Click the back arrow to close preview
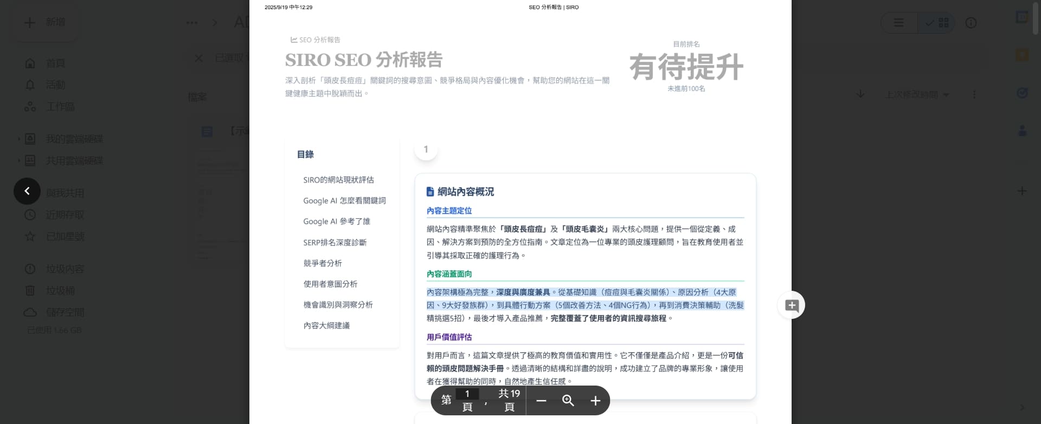This screenshot has height=424, width=1041. pyautogui.click(x=27, y=191)
